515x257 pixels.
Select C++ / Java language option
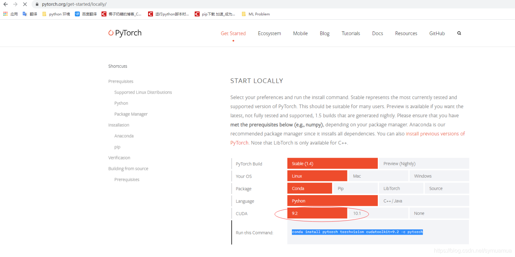(x=424, y=201)
